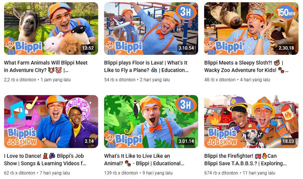Click the 12.52 duration label
Screen dimensions: 303x179
pyautogui.click(x=88, y=48)
